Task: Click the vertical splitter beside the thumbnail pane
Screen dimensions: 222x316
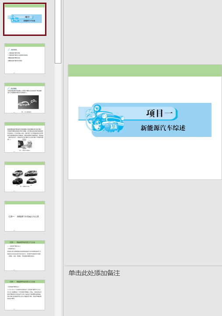Action: [63, 158]
